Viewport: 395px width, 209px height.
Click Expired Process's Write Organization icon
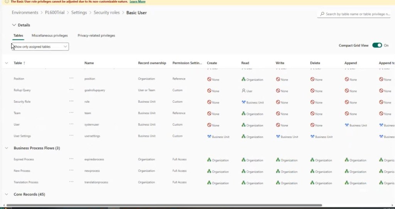pos(278,160)
